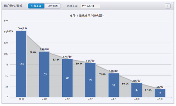Click the 60.0% retention rate label

pyautogui.click(x=125, y=84)
